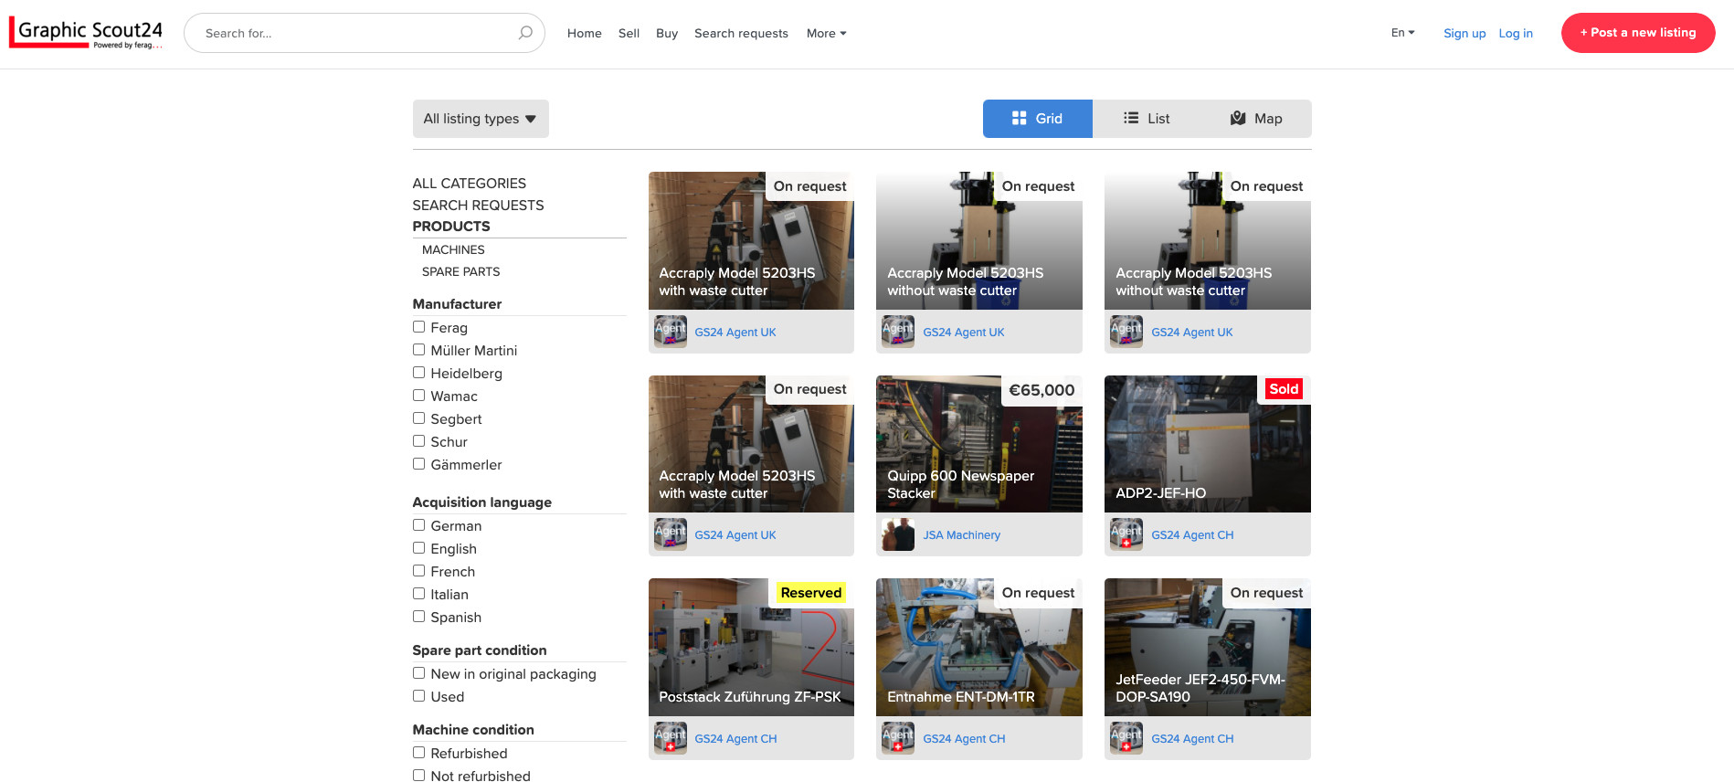Check the Gämmerler manufacturer box
Screen dimensions: 1734x782
[418, 464]
